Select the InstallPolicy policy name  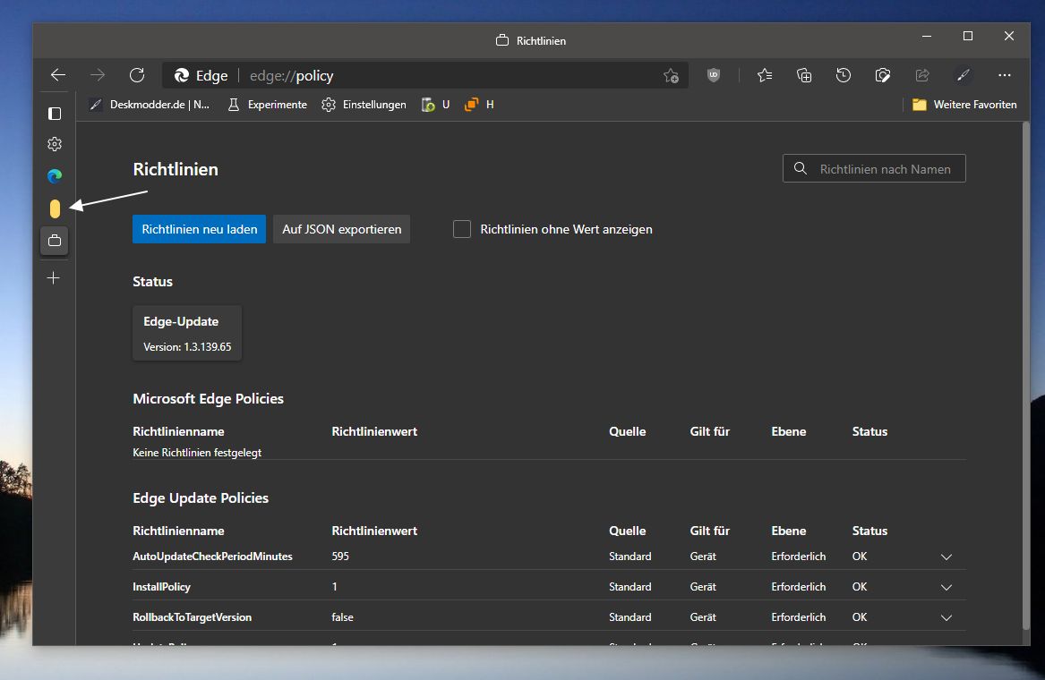(x=161, y=587)
